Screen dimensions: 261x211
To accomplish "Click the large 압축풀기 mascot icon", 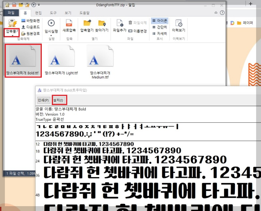I will pos(12,23).
